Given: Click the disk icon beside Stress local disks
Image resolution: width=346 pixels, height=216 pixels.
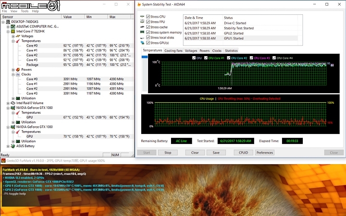Looking at the screenshot, I should coord(142,37).
